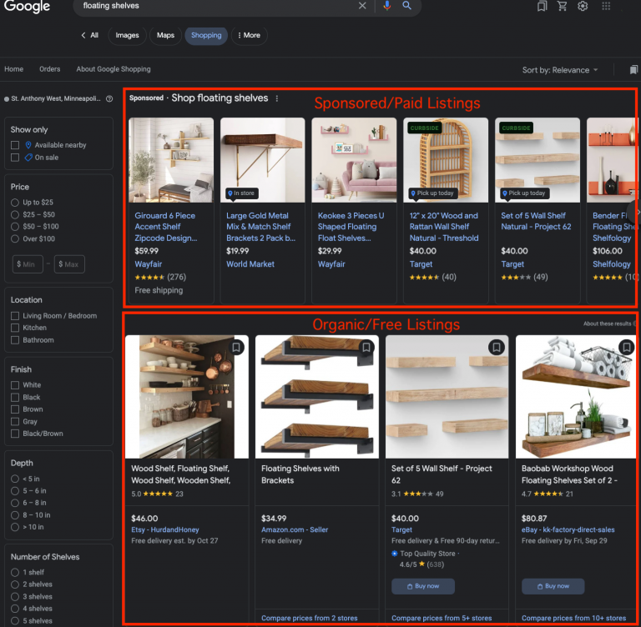Viewport: 641px width, 627px height.
Task: Open sponsored listings three-dot options
Action: click(x=277, y=98)
